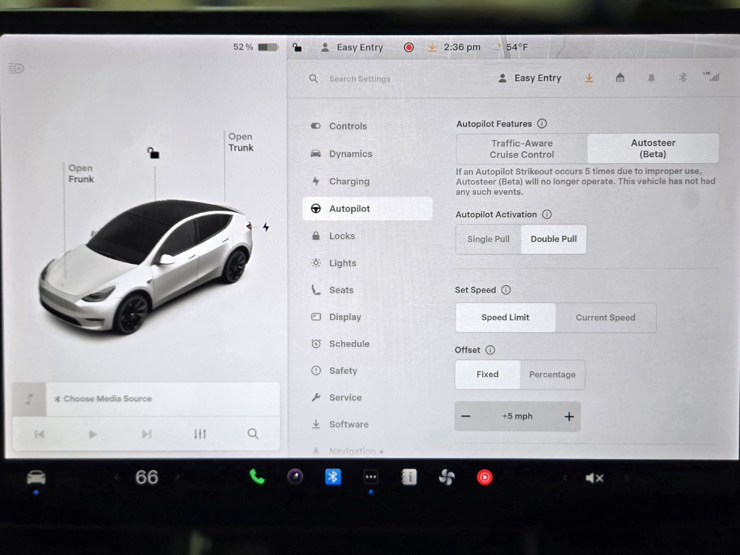Screen dimensions: 740x555
Task: Go to the Safety settings section
Action: tap(343, 370)
